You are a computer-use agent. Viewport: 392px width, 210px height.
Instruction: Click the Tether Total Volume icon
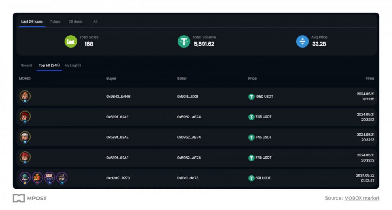(x=184, y=41)
